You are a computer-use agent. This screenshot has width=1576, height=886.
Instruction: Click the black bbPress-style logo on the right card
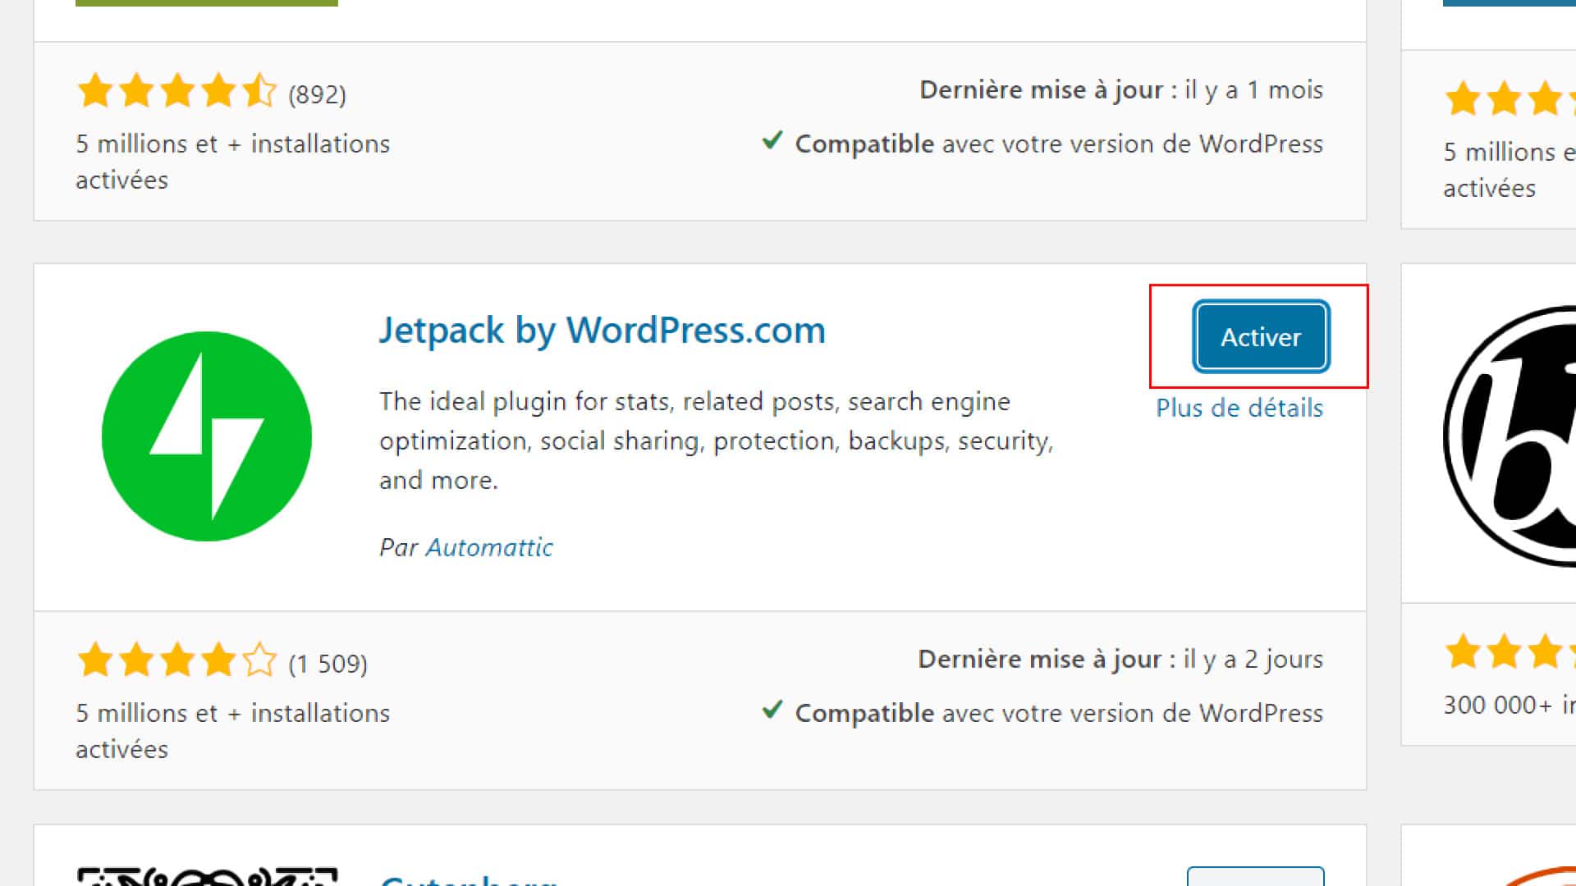1510,436
